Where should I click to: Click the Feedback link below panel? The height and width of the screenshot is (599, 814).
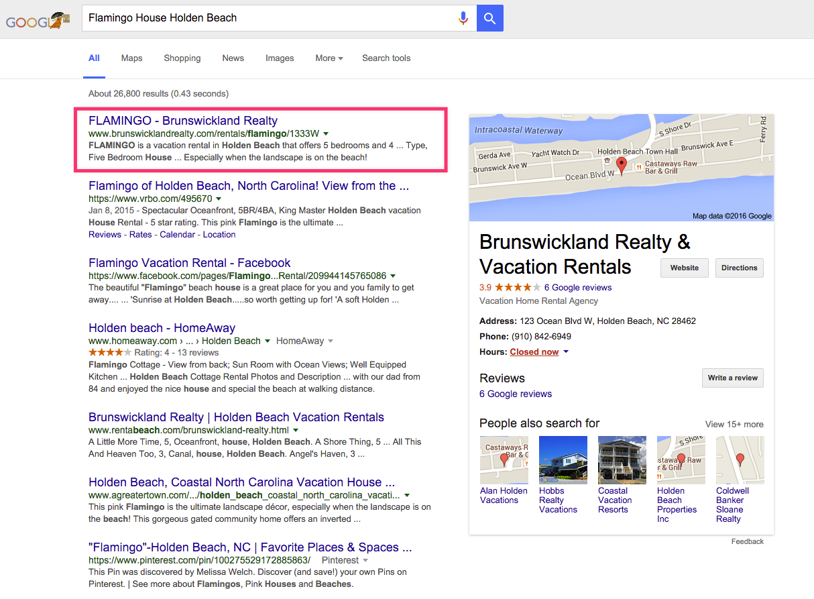click(748, 541)
